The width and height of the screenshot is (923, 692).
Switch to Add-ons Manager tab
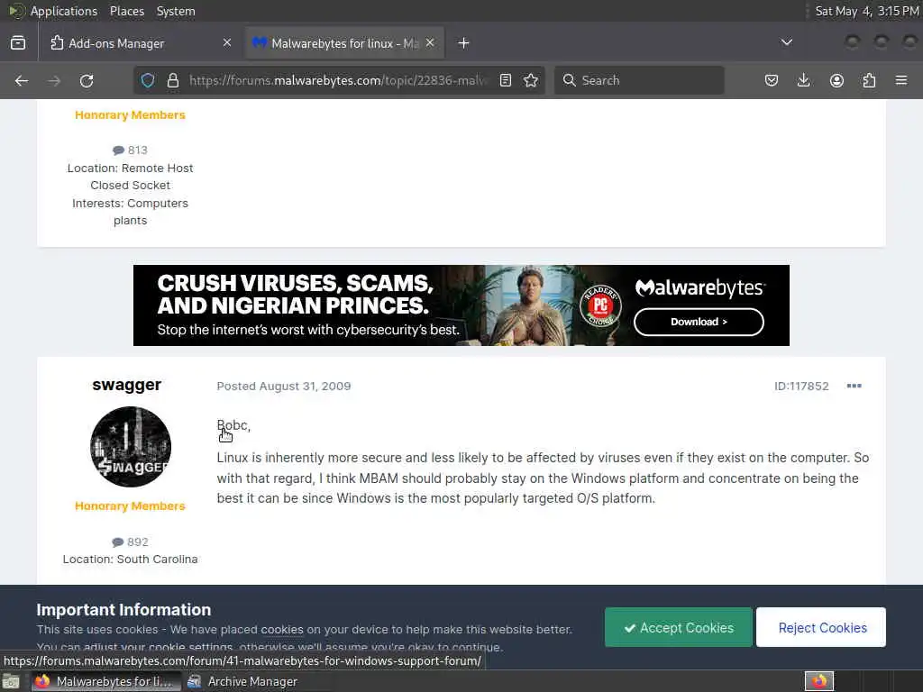click(141, 43)
